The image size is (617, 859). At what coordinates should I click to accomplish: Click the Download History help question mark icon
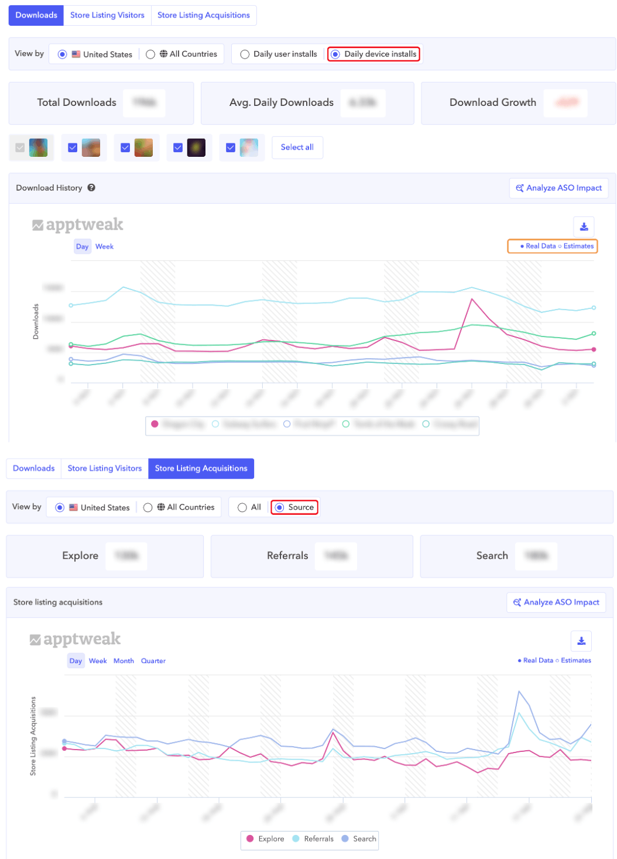click(x=91, y=188)
